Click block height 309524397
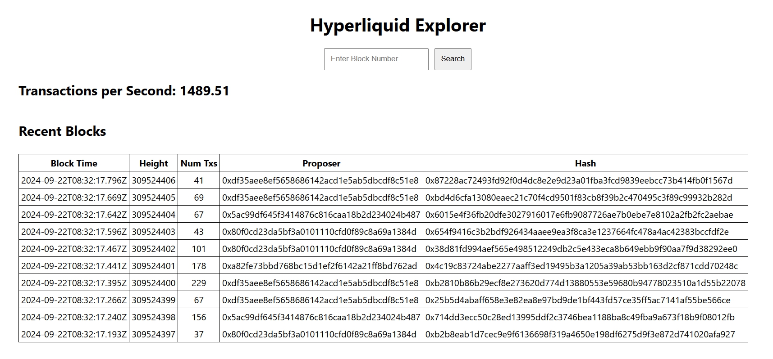The image size is (773, 359). tap(154, 334)
